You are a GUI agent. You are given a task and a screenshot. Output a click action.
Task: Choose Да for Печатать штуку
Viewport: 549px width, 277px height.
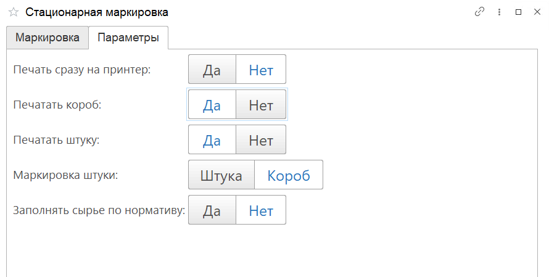point(212,140)
